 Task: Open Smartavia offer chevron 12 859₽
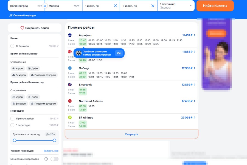click(195, 84)
